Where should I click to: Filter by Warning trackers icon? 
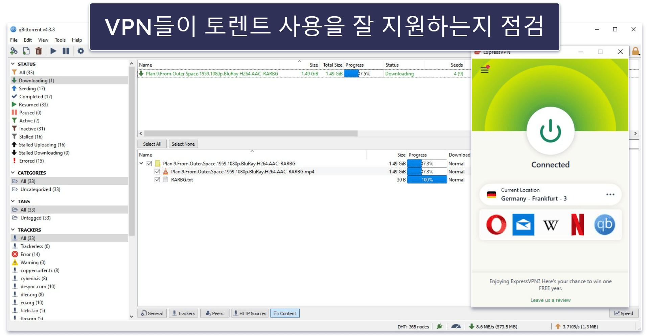(15, 262)
